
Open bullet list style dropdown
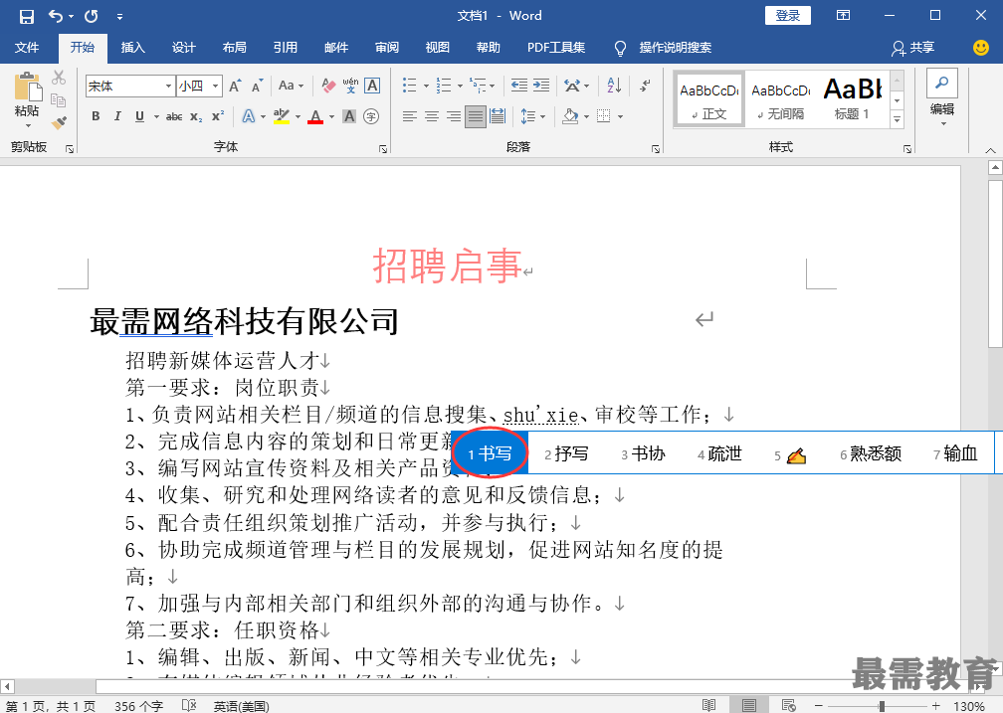pos(427,86)
